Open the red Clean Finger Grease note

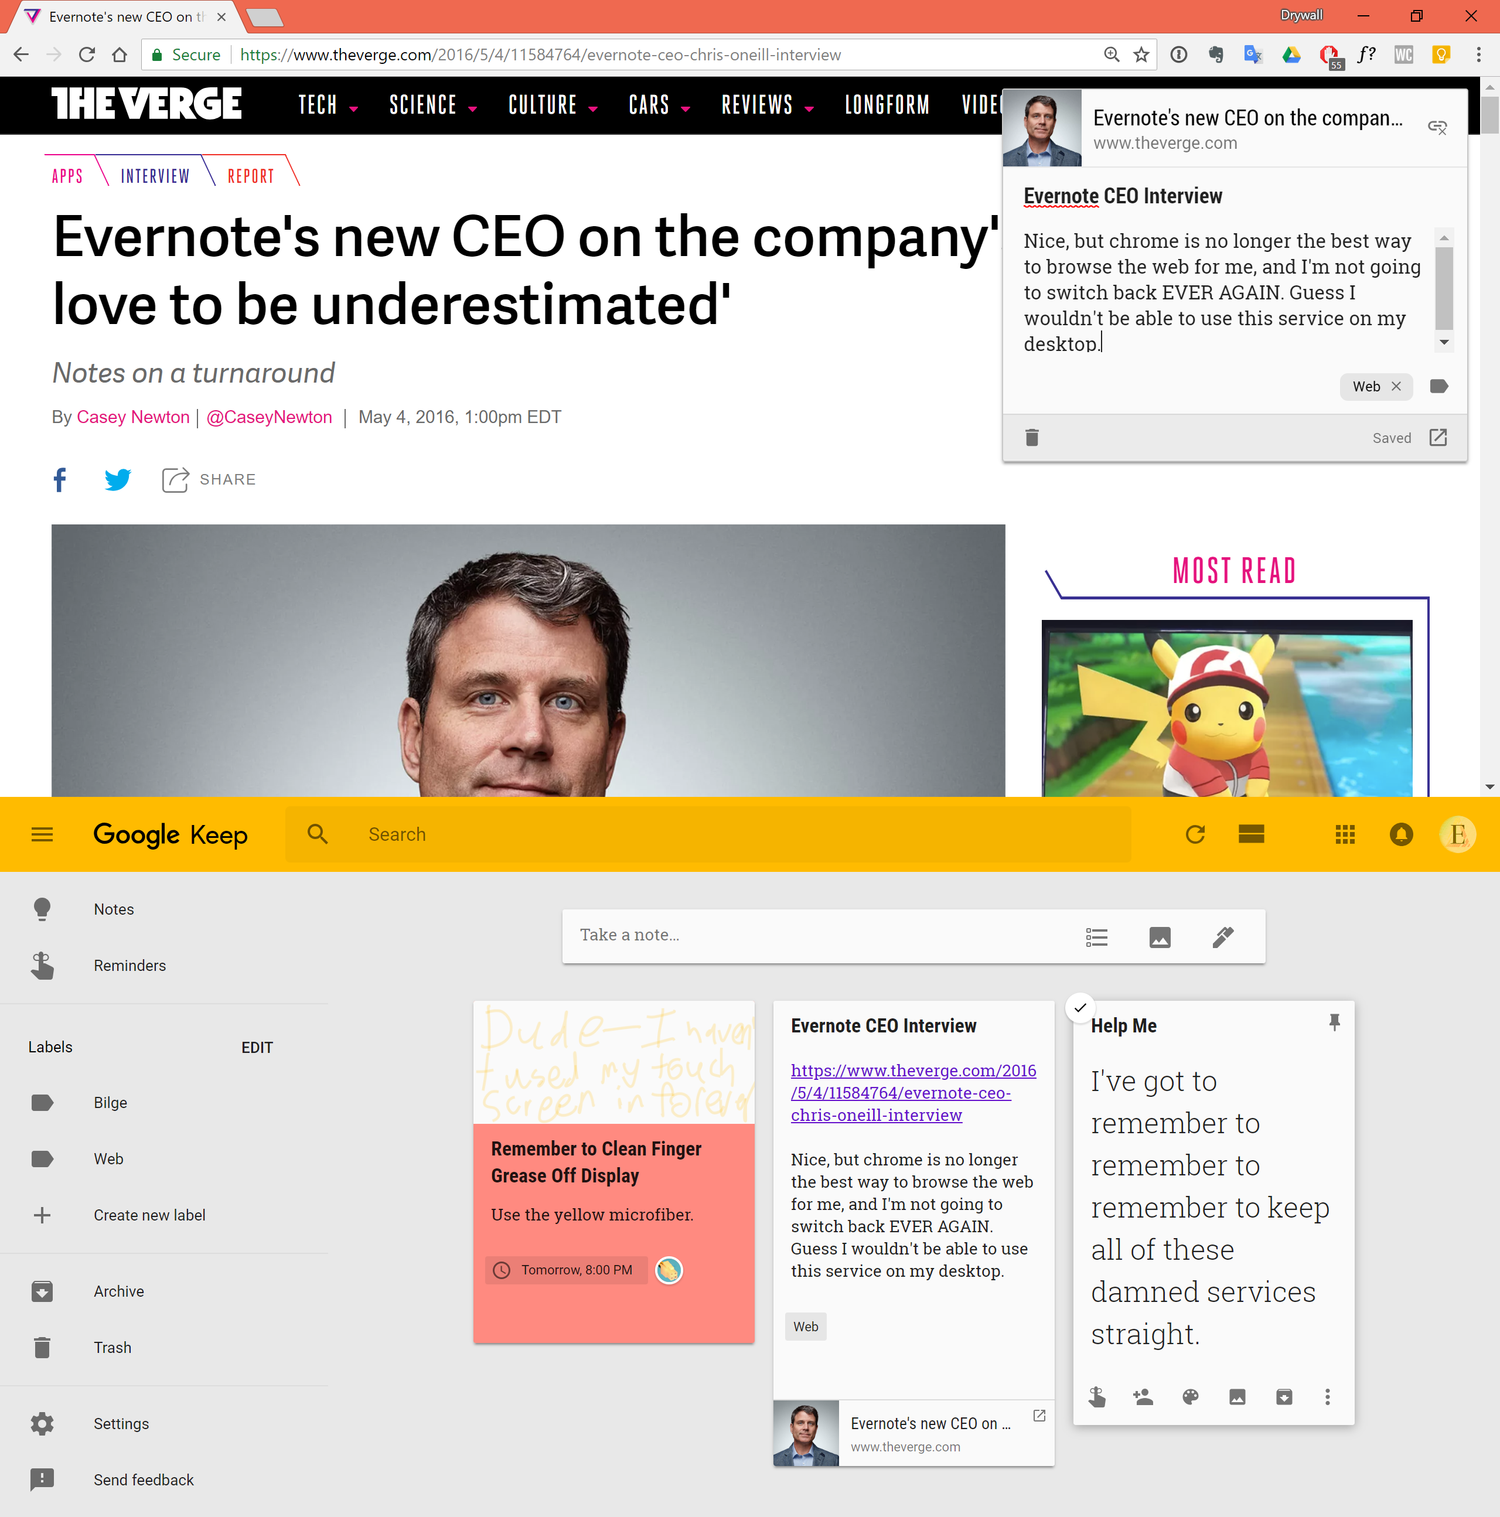pyautogui.click(x=613, y=1171)
